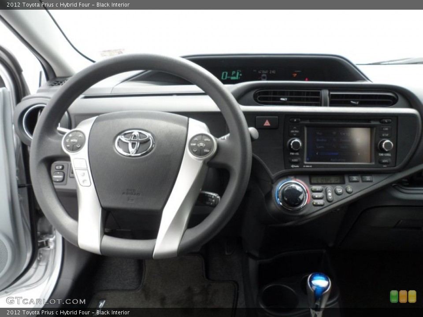Tap the round button right of recirculation
Image resolution: width=423 pixels, height=317 pixels.
[349, 189]
